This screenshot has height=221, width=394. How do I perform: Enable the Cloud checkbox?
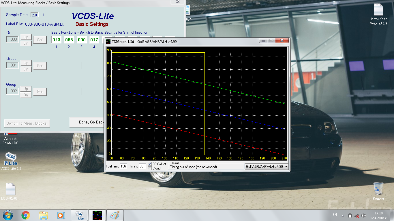[x=150, y=168]
